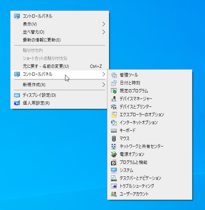This screenshot has height=210, width=205.
Task: Expand the 表示(V) submenu arrow
Action: click(103, 24)
